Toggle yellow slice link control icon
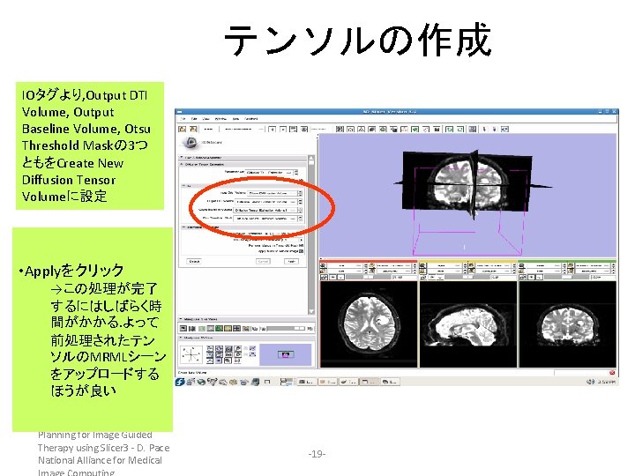635x476 pixels. (x=423, y=278)
